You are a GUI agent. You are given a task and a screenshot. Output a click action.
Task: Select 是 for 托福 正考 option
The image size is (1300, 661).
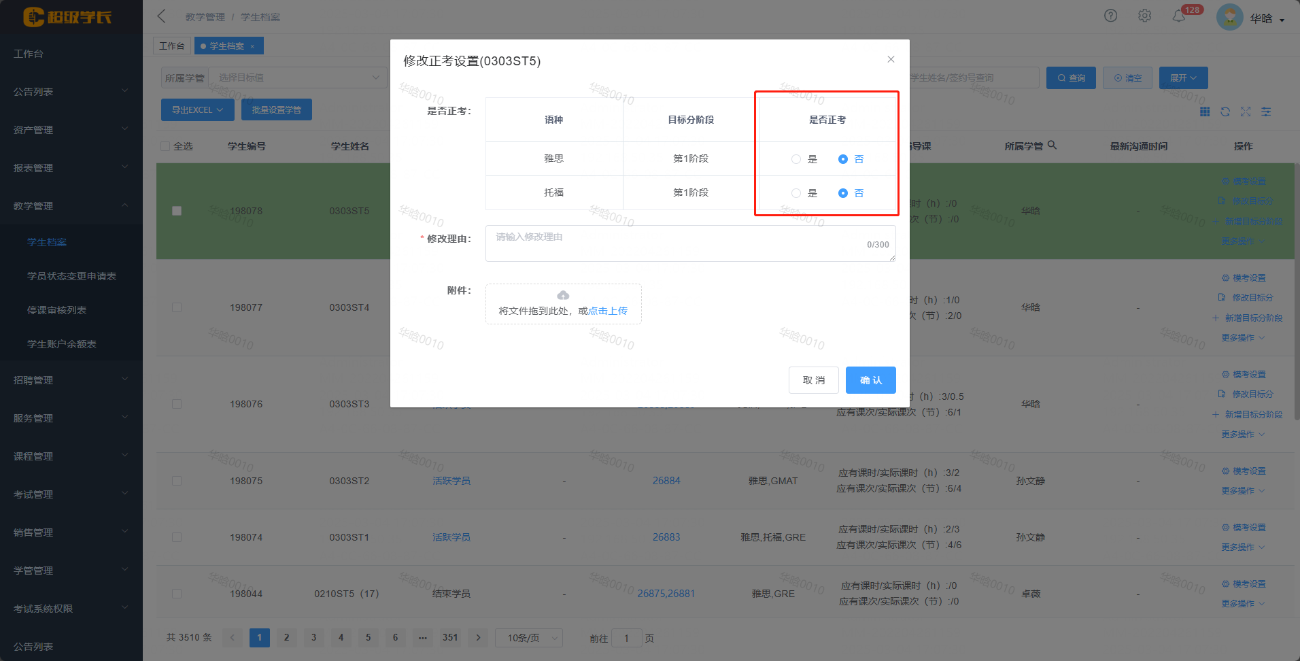796,192
